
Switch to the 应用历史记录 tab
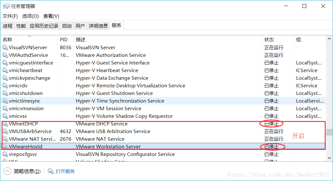44,26
